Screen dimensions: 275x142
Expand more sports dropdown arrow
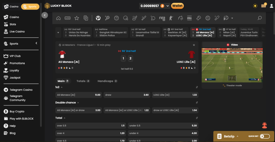[232, 18]
